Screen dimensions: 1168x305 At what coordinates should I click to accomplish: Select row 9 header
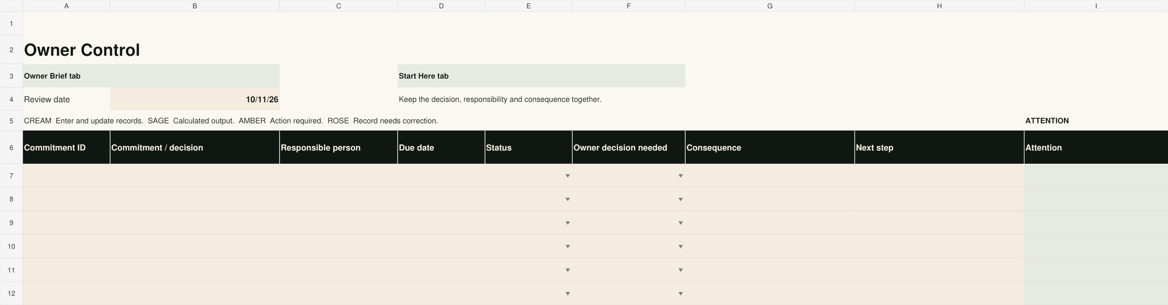coord(11,223)
